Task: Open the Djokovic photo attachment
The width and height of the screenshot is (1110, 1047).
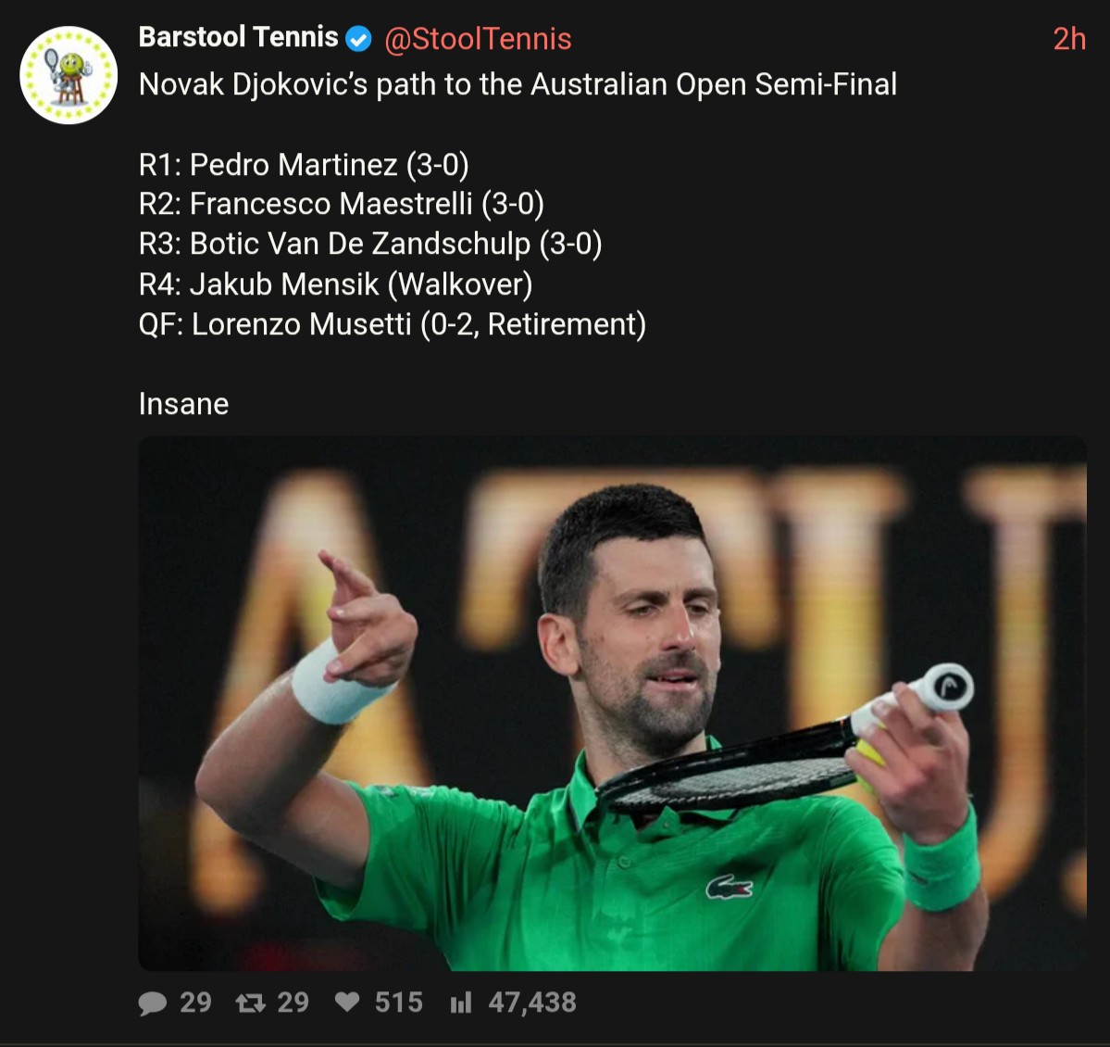Action: pos(612,702)
